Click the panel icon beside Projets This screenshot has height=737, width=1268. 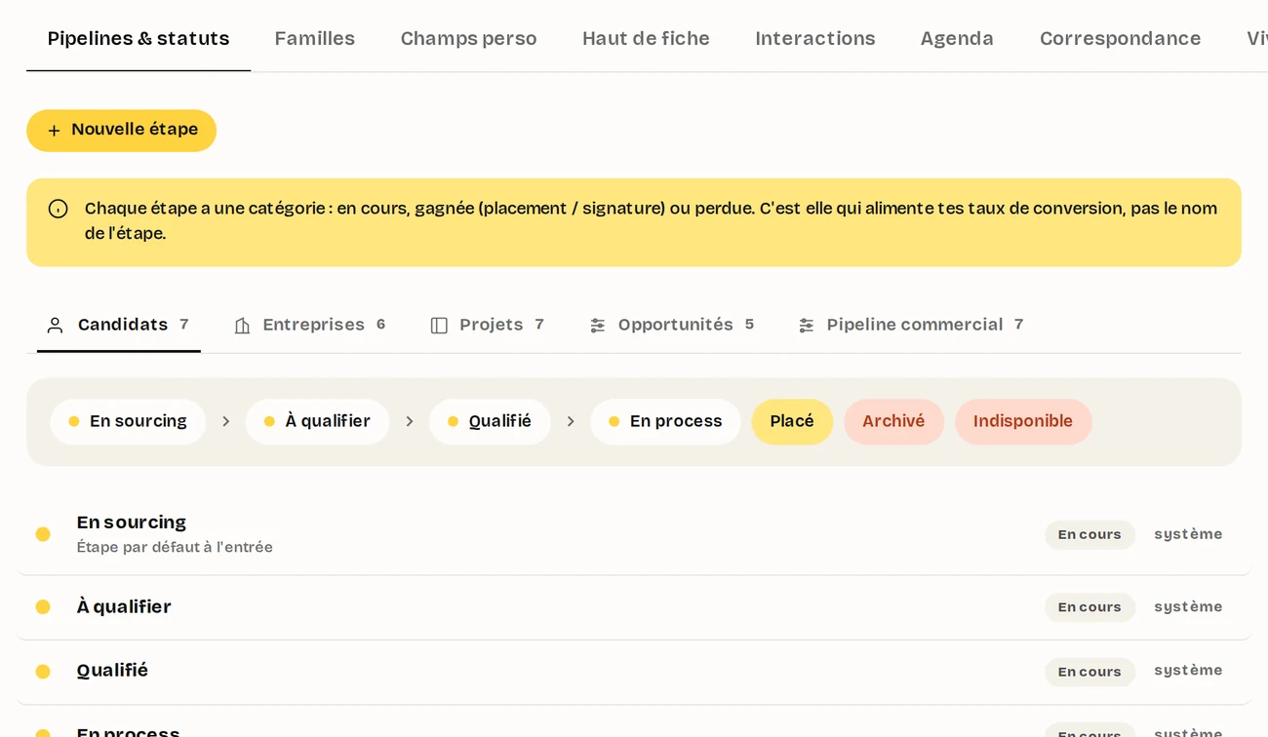coord(439,326)
